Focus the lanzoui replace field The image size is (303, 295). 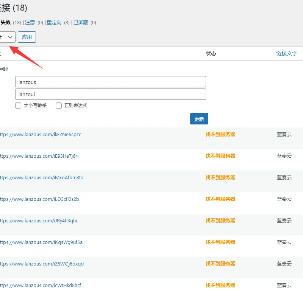[x=111, y=94]
